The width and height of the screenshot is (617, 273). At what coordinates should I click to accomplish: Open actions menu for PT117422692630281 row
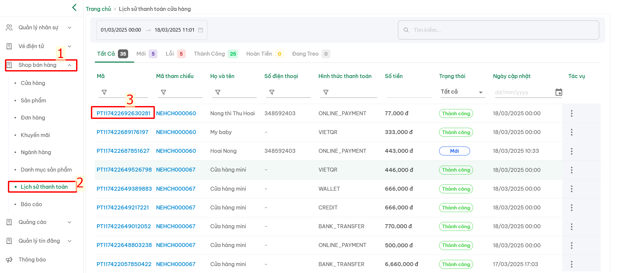572,113
